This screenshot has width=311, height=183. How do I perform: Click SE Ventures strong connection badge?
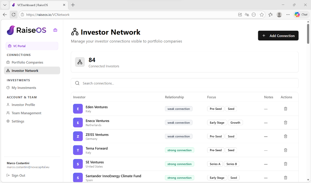(x=179, y=164)
